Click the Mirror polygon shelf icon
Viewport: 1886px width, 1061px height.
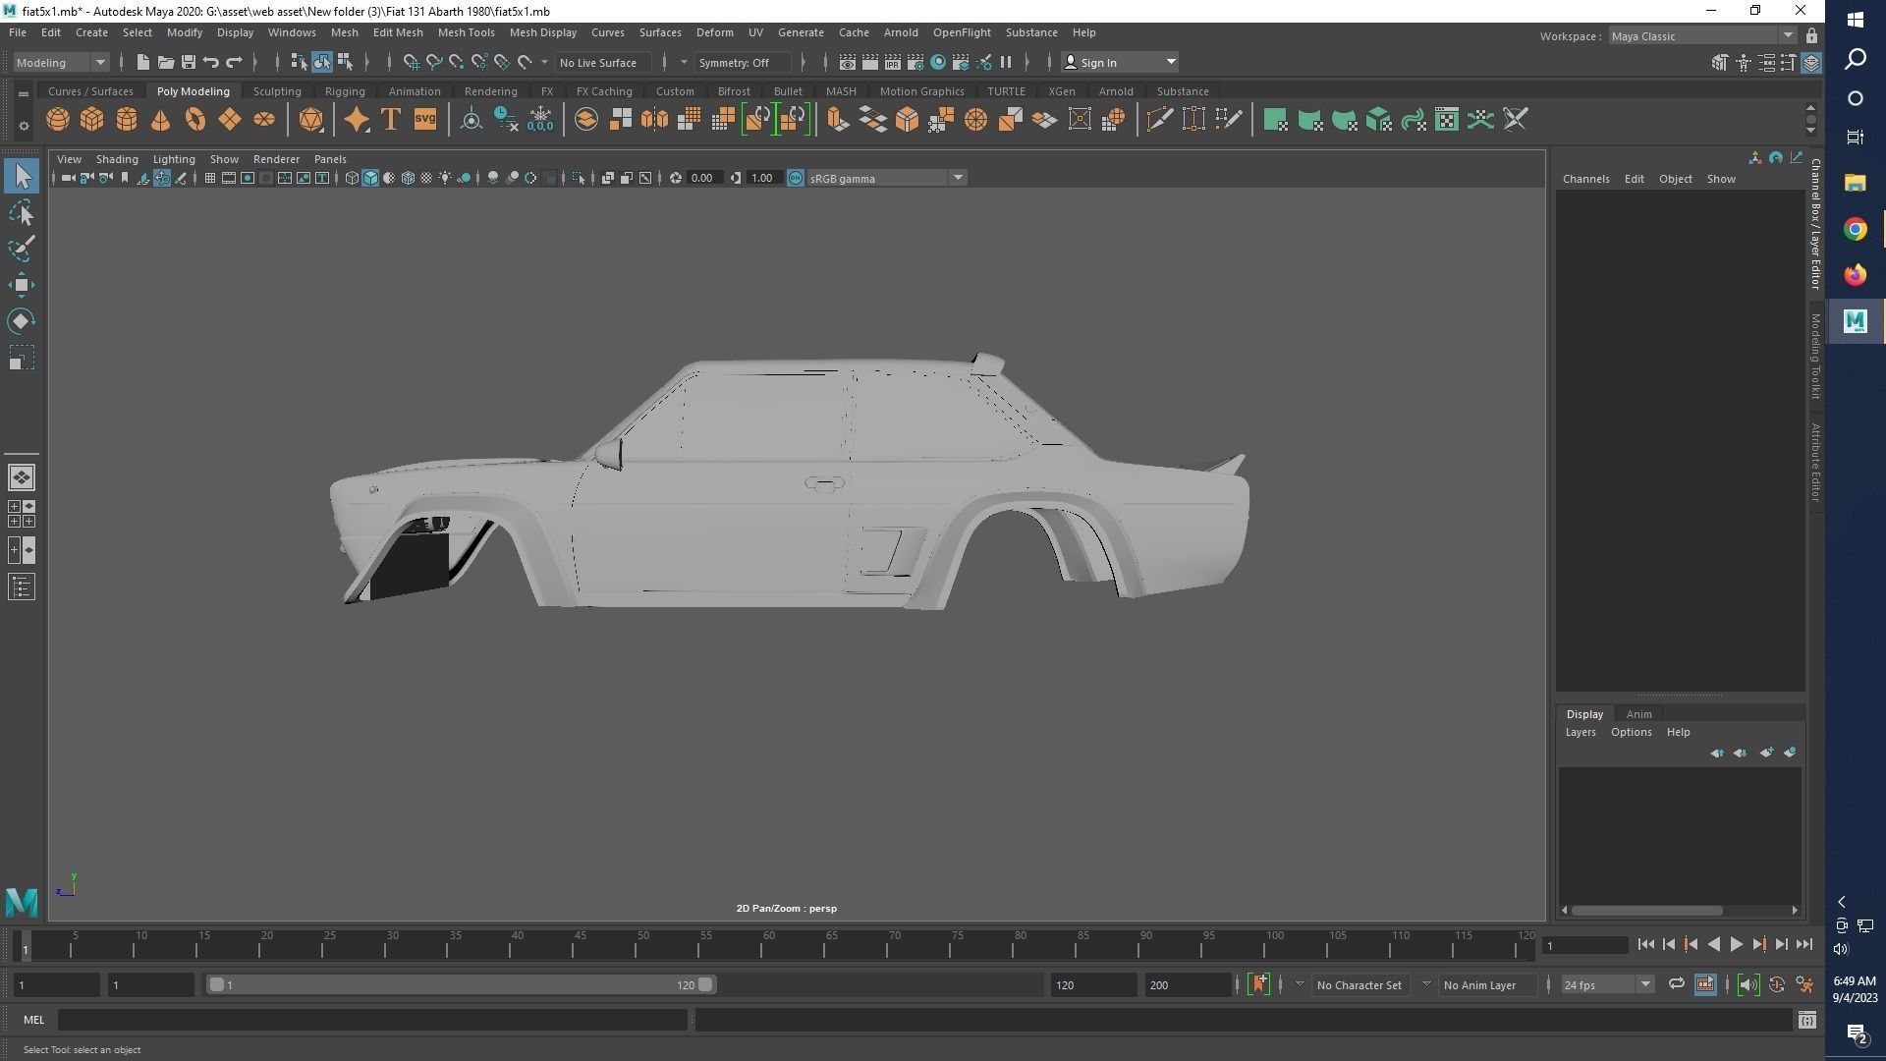tap(654, 120)
